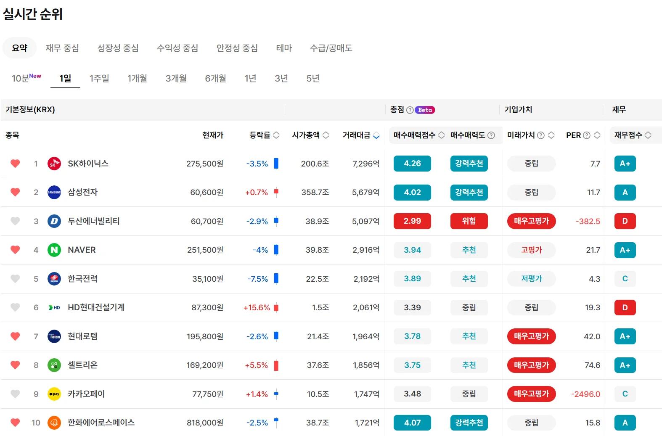Viewport: 662px width, 436px height.
Task: Add 두산에너빌리티 to favorites via heart
Action: [x=15, y=221]
